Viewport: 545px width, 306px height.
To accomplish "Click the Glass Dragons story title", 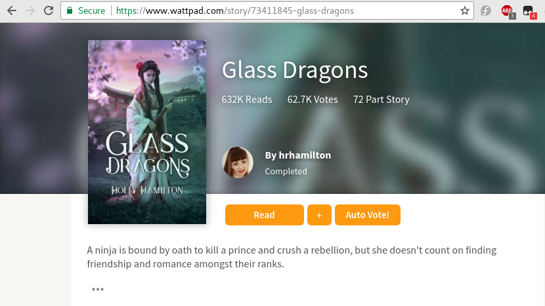I will pyautogui.click(x=295, y=70).
